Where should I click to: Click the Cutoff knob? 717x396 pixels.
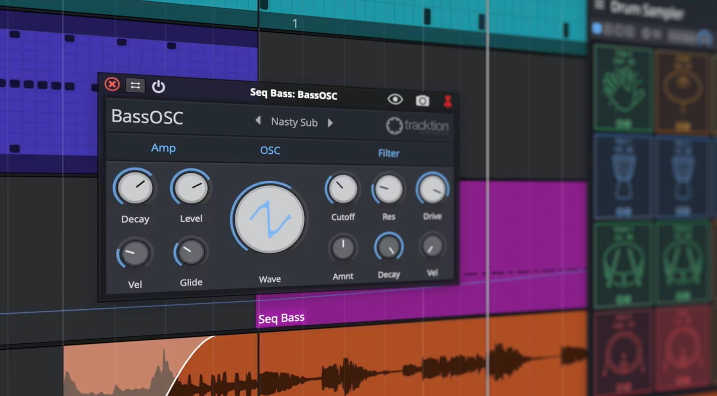(x=343, y=190)
